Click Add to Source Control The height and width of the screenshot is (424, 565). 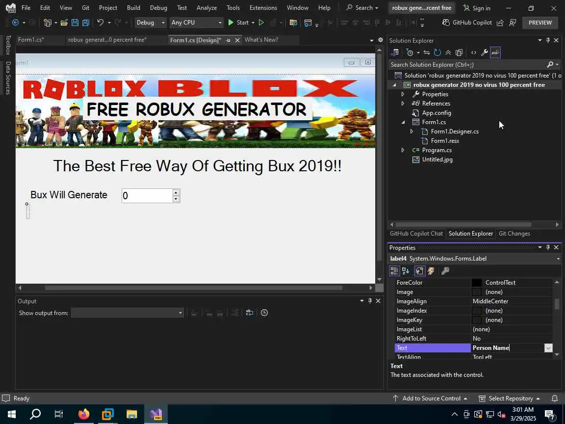430,398
